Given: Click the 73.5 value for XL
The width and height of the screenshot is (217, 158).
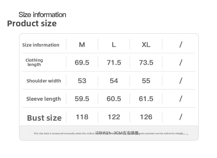Looking at the screenshot, I should pyautogui.click(x=146, y=63).
